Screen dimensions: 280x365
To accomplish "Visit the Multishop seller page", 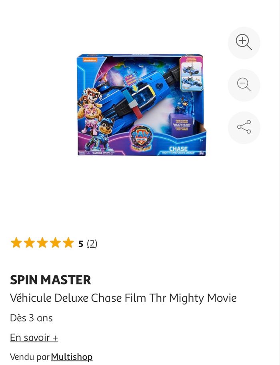I will (x=72, y=357).
